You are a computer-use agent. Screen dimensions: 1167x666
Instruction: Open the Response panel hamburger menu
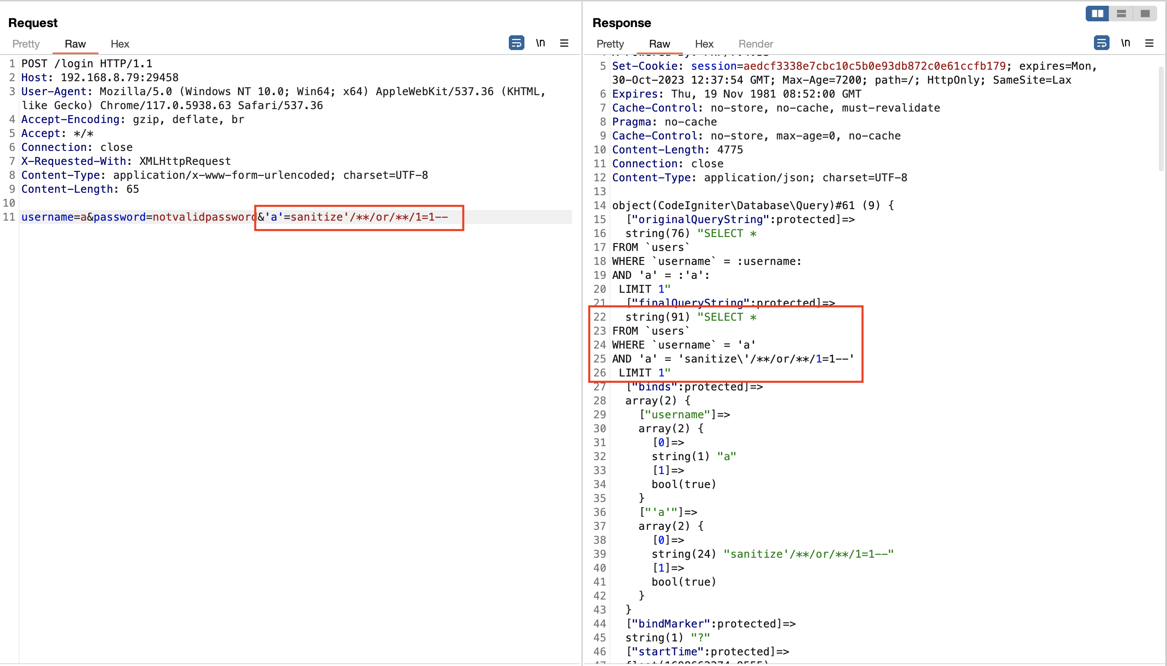(x=1149, y=43)
